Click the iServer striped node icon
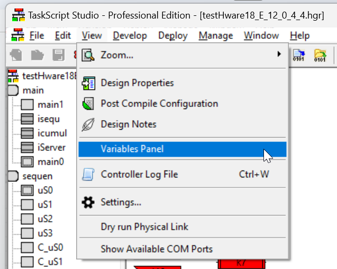Image resolution: width=337 pixels, height=269 pixels. (27, 148)
